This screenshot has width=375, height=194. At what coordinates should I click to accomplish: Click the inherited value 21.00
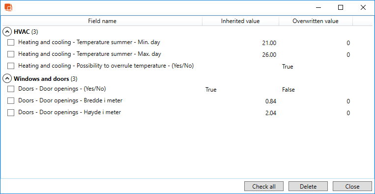click(269, 43)
